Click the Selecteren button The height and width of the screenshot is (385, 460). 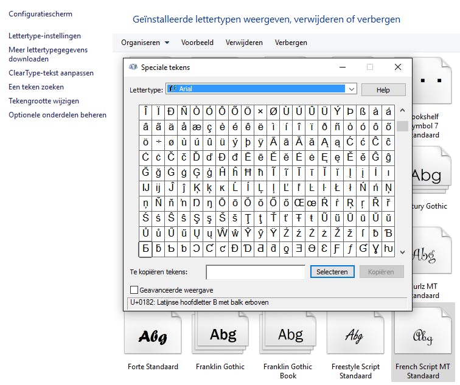(x=332, y=272)
